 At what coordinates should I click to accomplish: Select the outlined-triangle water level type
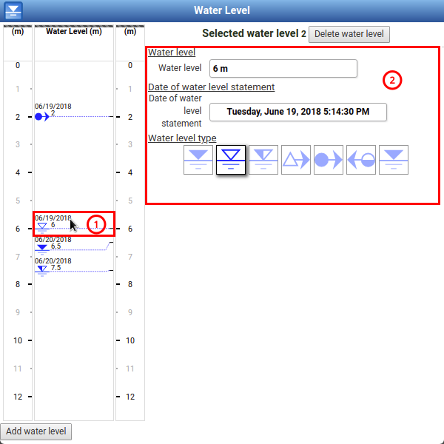point(231,160)
